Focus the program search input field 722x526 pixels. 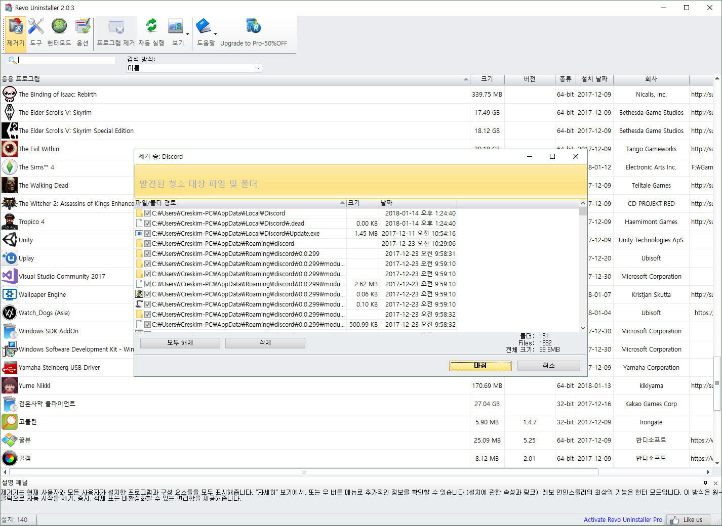point(66,60)
